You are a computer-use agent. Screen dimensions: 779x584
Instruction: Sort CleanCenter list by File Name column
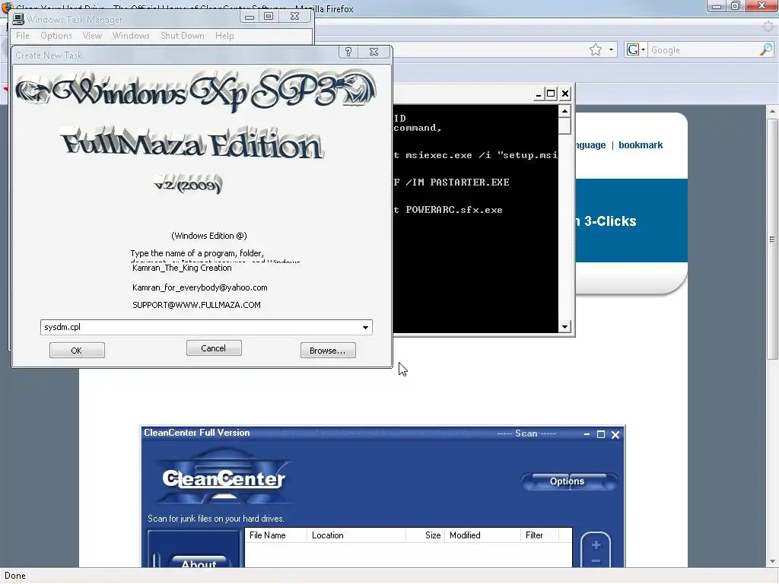pyautogui.click(x=275, y=535)
